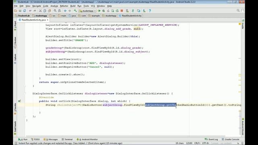
Task: Navigate Back with the left arrow icon
Action: coord(65,11)
